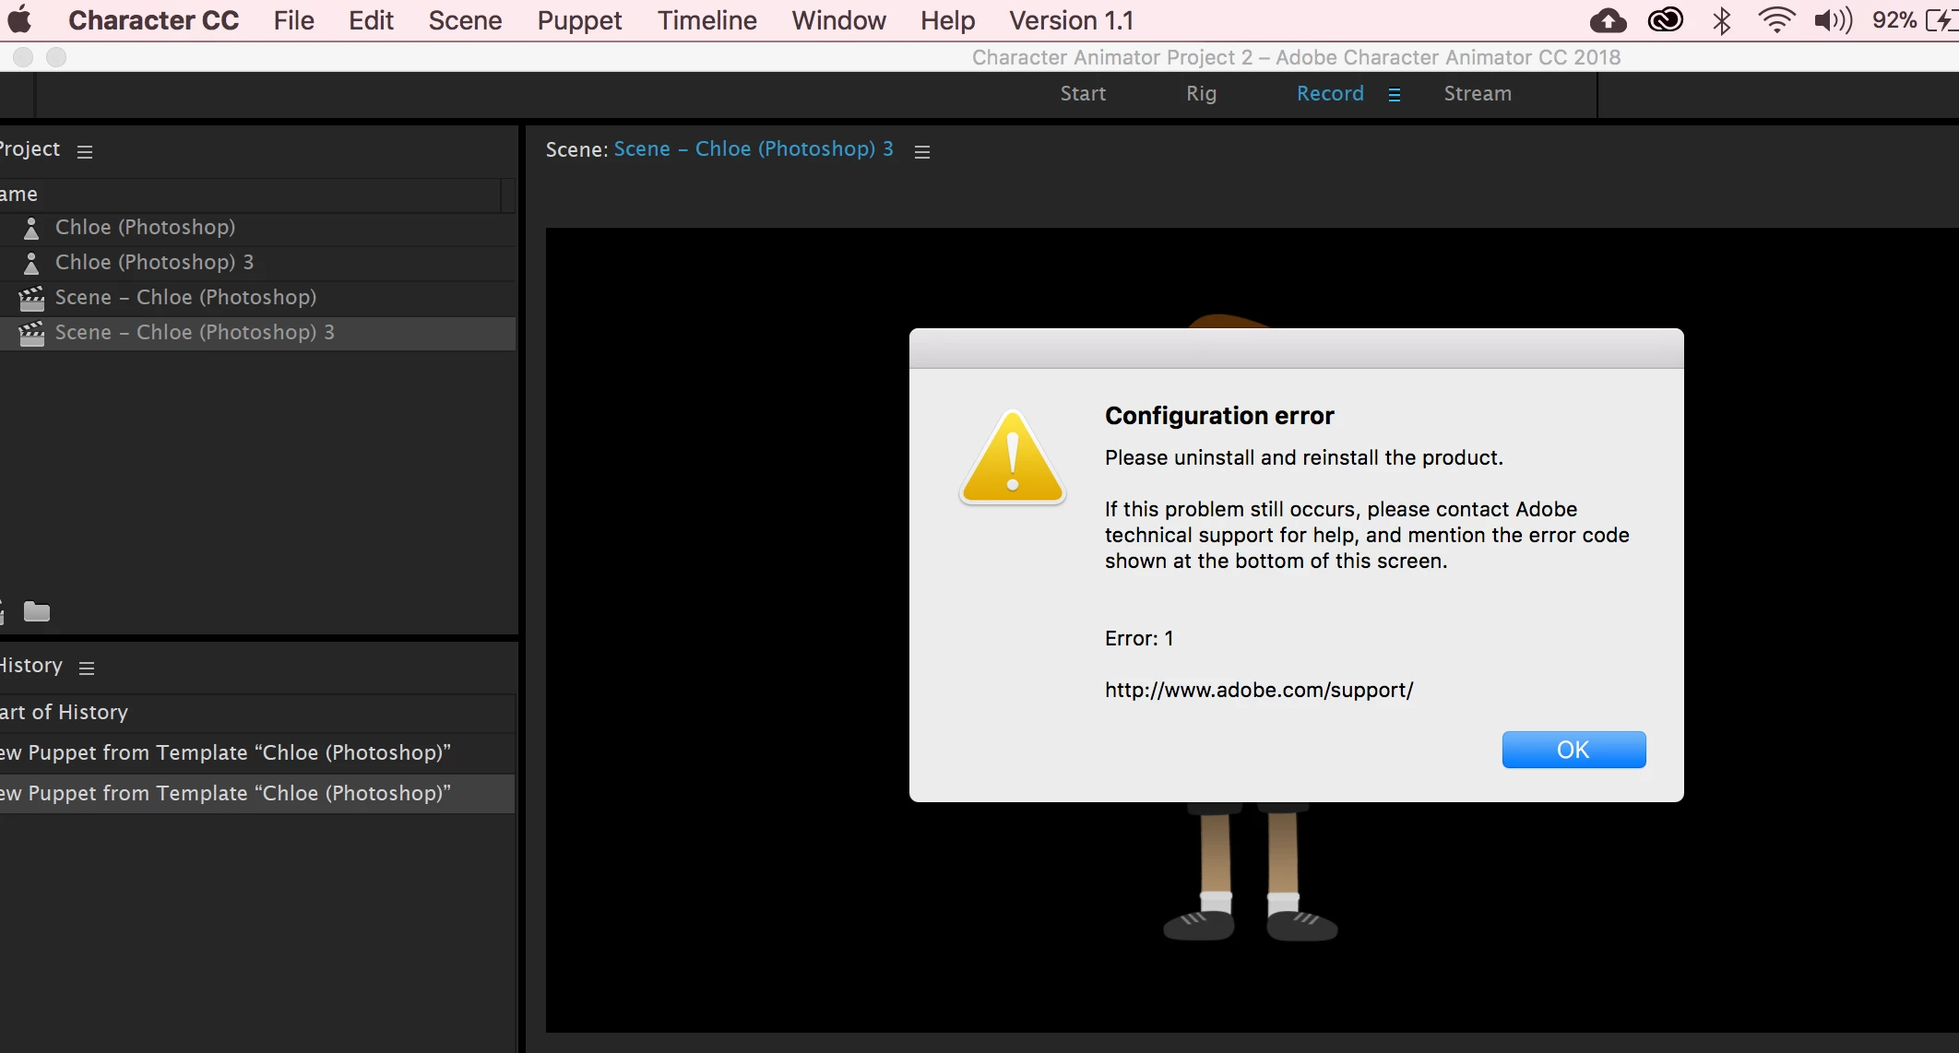Screen dimensions: 1959x1053
Task: Open the Scene menu
Action: tap(465, 20)
